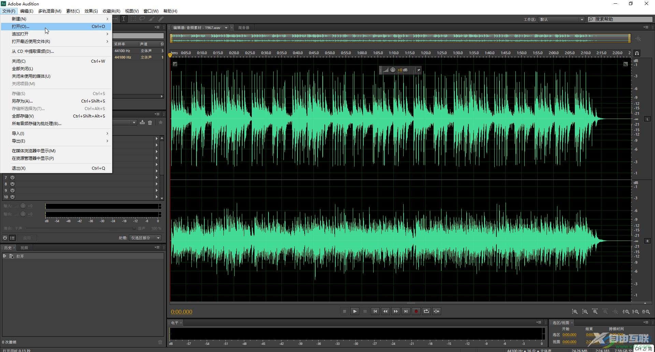
Task: Toggle Skip Selection button
Action: coord(437,311)
